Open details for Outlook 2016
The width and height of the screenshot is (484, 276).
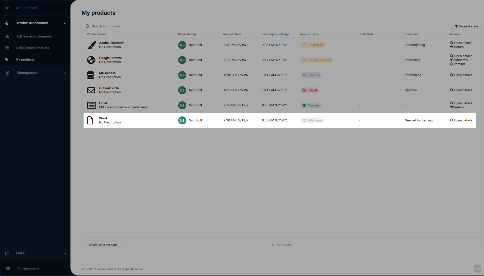tap(461, 90)
